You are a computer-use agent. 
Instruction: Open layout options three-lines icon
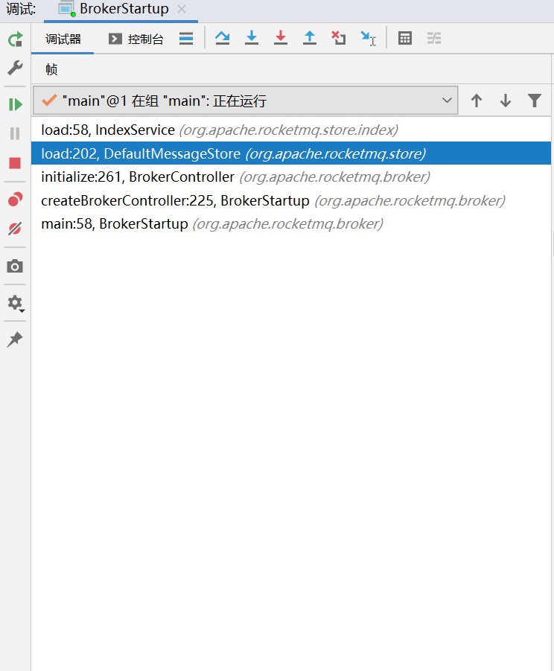click(186, 39)
